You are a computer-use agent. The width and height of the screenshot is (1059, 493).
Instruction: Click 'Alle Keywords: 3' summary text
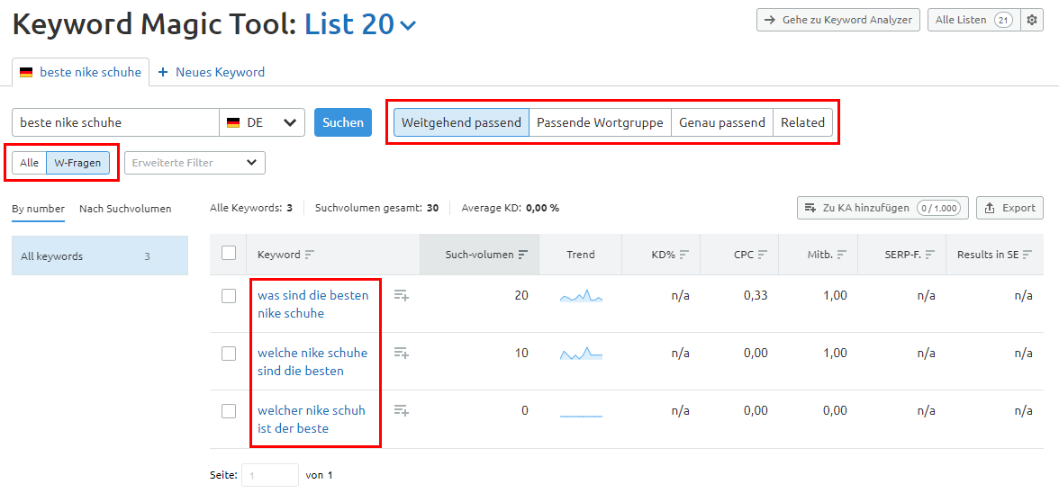[x=251, y=208]
